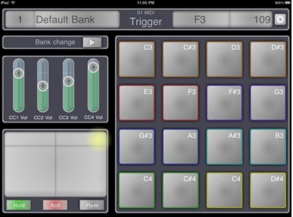The height and width of the screenshot is (217, 293).
Task: Click the CC4 Vol slider knob
Action: pos(93,67)
